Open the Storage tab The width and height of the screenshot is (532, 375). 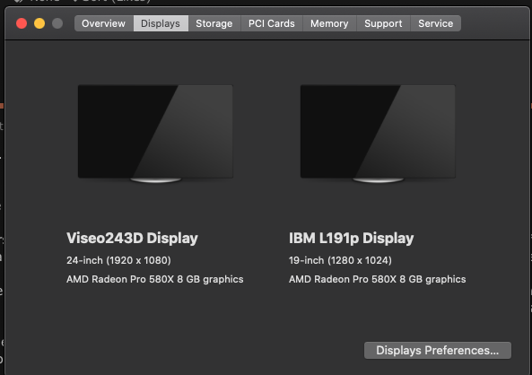click(214, 23)
